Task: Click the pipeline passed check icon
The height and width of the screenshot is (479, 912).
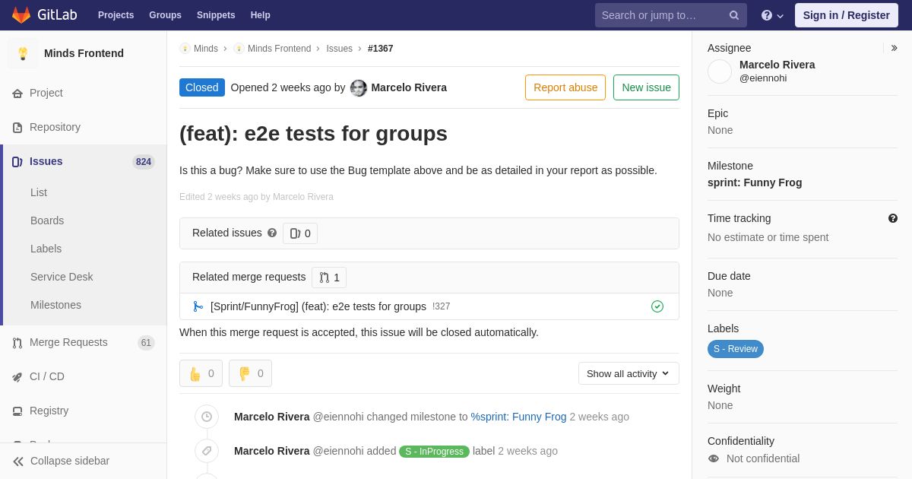Action: pos(657,306)
